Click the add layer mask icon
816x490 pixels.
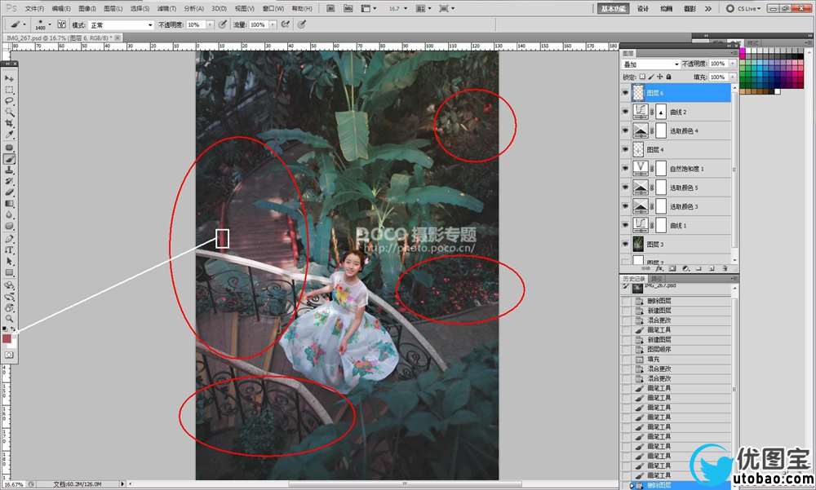672,269
